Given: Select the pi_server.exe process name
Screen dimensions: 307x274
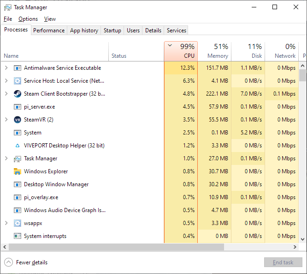Looking at the screenshot, I should (x=39, y=107).
